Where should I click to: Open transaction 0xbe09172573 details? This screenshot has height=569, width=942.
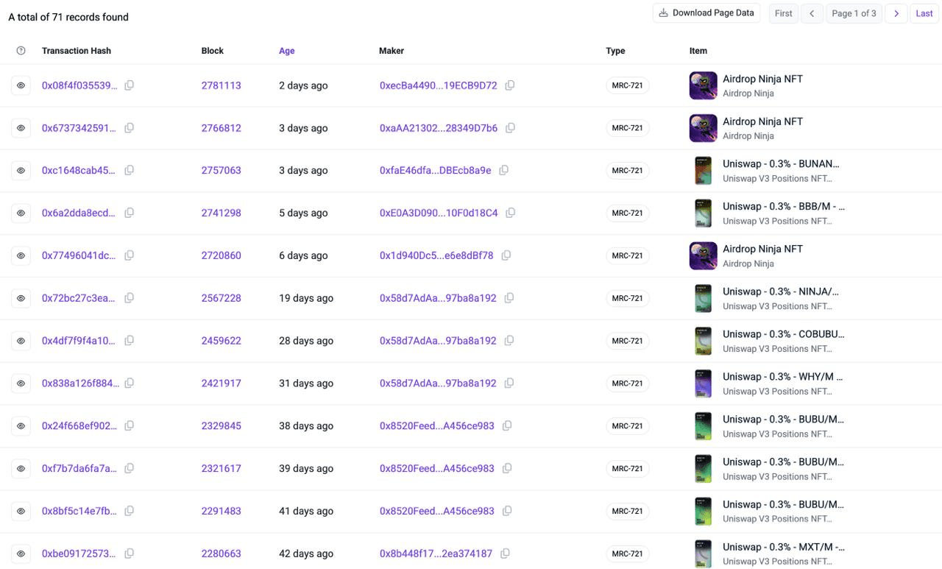(79, 554)
